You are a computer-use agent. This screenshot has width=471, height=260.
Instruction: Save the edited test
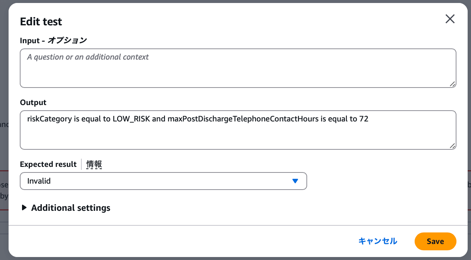tap(435, 241)
